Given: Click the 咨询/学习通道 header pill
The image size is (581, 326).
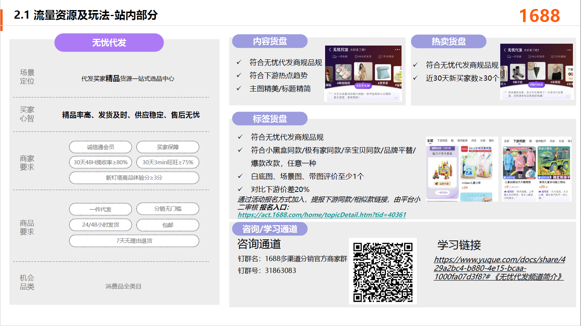Looking at the screenshot, I should click(x=270, y=229).
